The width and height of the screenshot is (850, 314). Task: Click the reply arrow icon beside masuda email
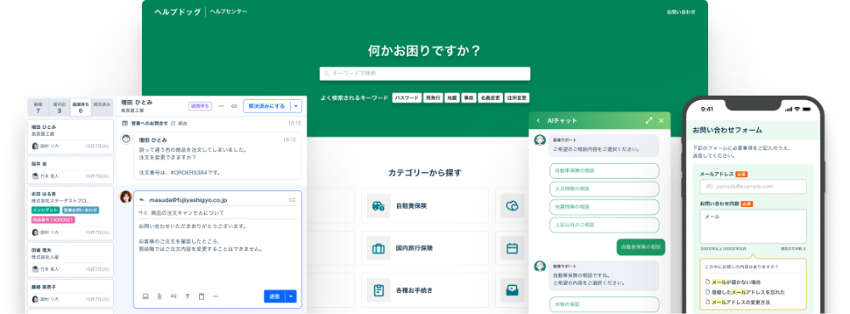tap(142, 199)
